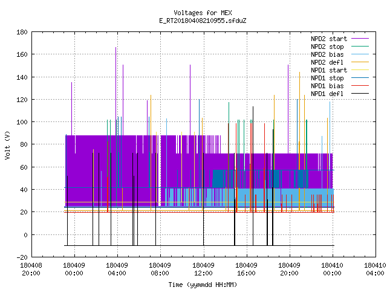Click the 'NPD2 start' legend label
Image resolution: width=387 pixels, height=290 pixels.
(x=329, y=39)
